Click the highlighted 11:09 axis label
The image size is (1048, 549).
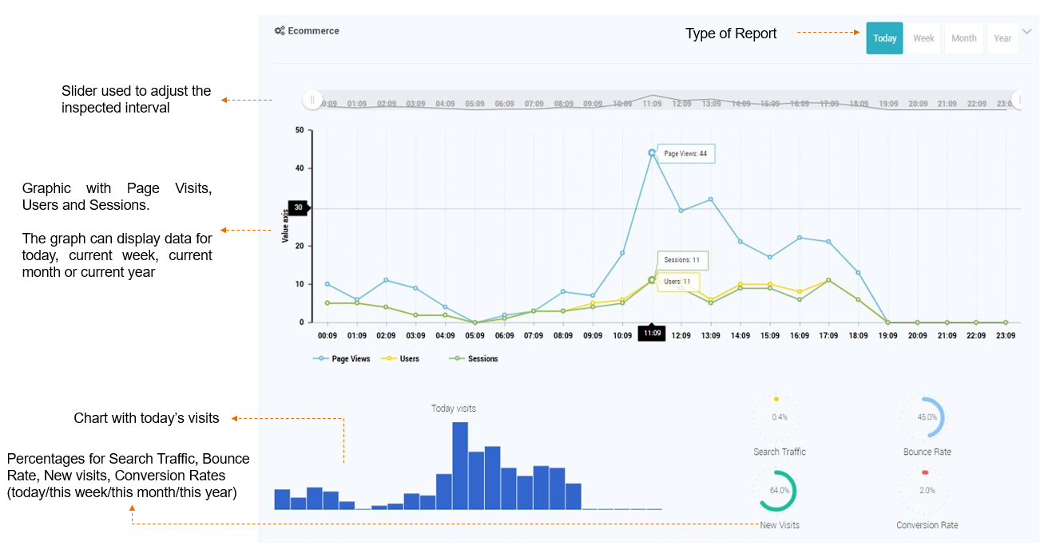coord(652,334)
